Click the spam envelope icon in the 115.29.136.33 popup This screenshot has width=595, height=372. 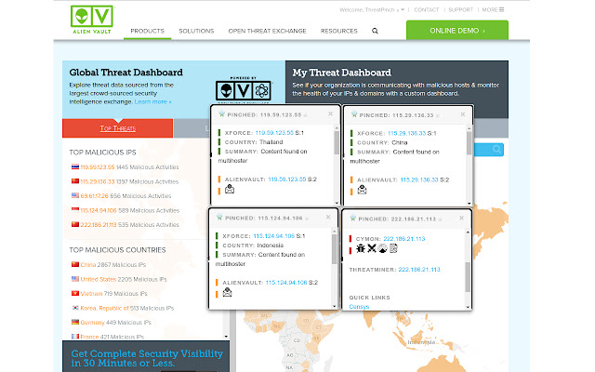(x=362, y=190)
